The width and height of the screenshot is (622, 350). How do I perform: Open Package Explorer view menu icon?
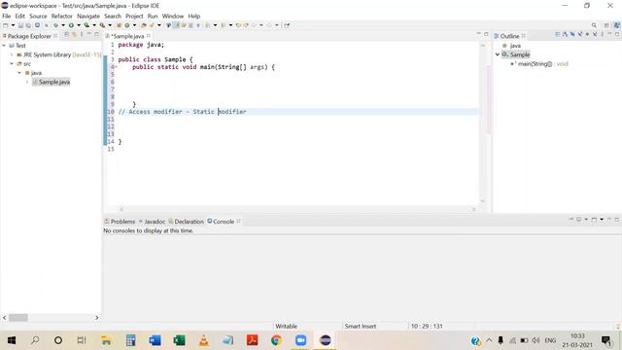coord(82,35)
